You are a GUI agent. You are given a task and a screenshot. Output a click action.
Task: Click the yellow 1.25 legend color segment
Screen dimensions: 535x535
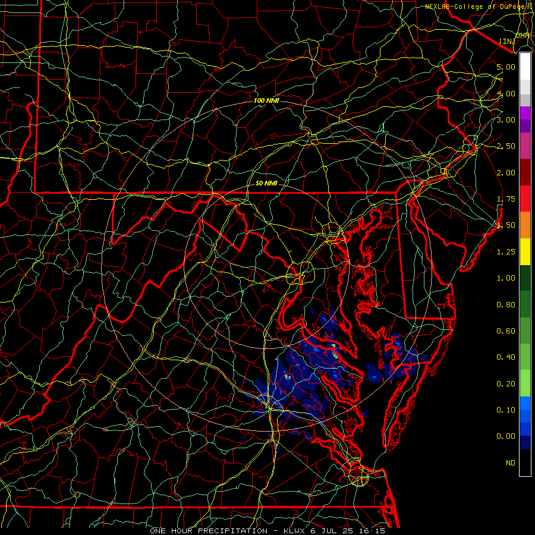[x=525, y=251]
